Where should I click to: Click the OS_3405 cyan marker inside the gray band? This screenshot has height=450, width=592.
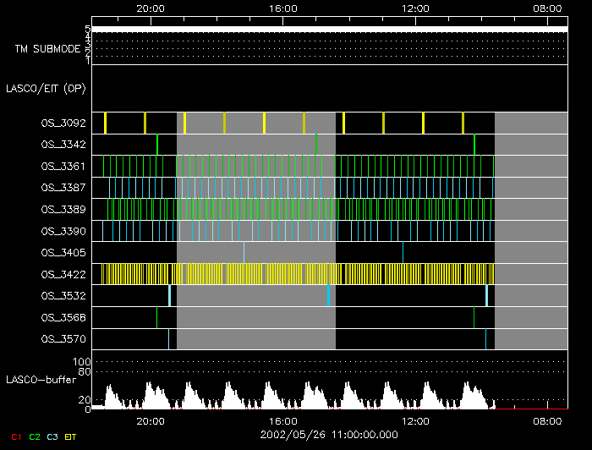point(244,252)
